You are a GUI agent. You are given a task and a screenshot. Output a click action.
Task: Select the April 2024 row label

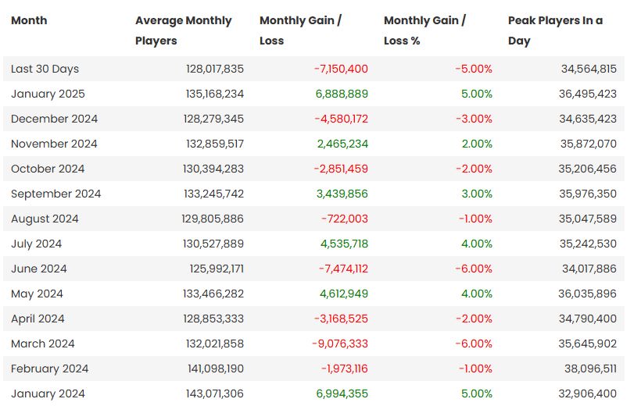(38, 319)
